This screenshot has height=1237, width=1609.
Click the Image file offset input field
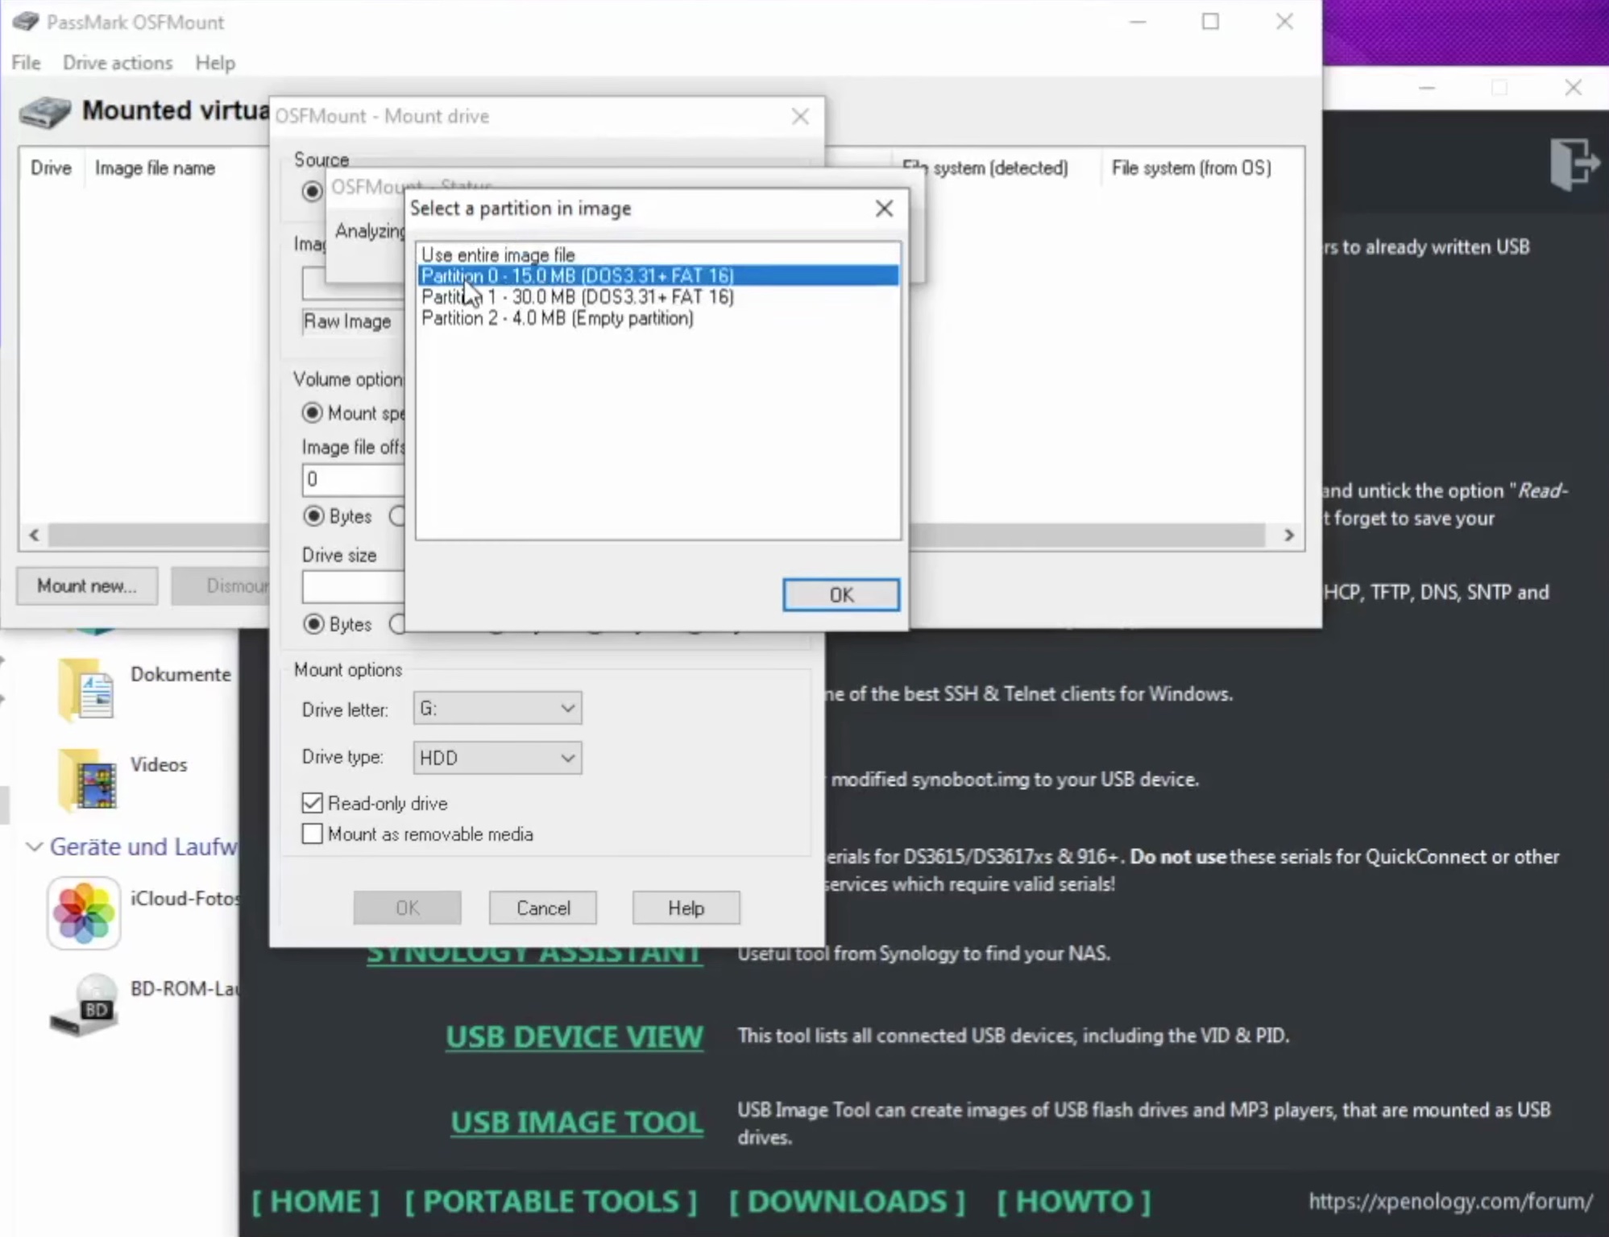[x=353, y=479]
